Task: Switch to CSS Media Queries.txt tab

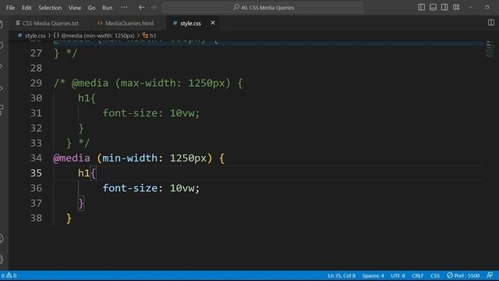Action: [47, 23]
